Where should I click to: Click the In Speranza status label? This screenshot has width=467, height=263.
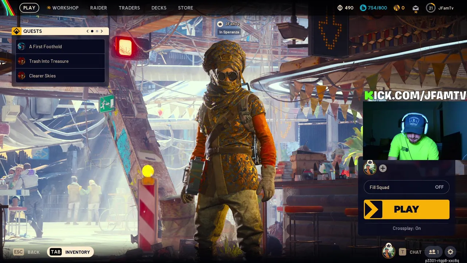[229, 32]
